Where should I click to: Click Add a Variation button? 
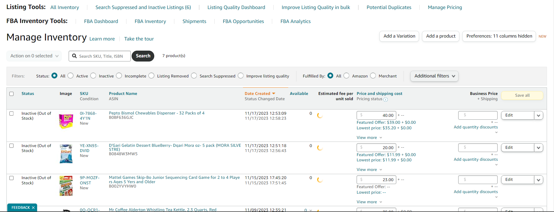[399, 36]
